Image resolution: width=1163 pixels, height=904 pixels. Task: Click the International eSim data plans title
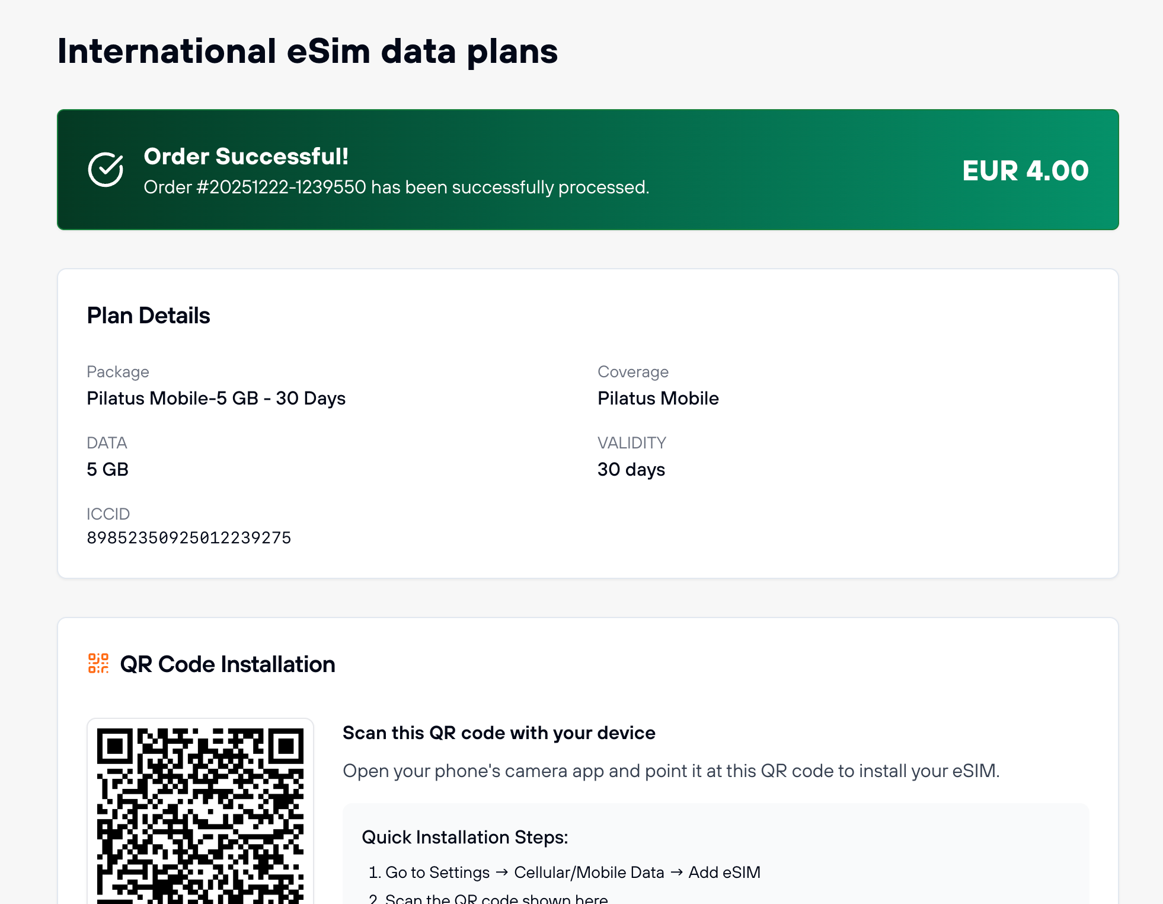[308, 51]
